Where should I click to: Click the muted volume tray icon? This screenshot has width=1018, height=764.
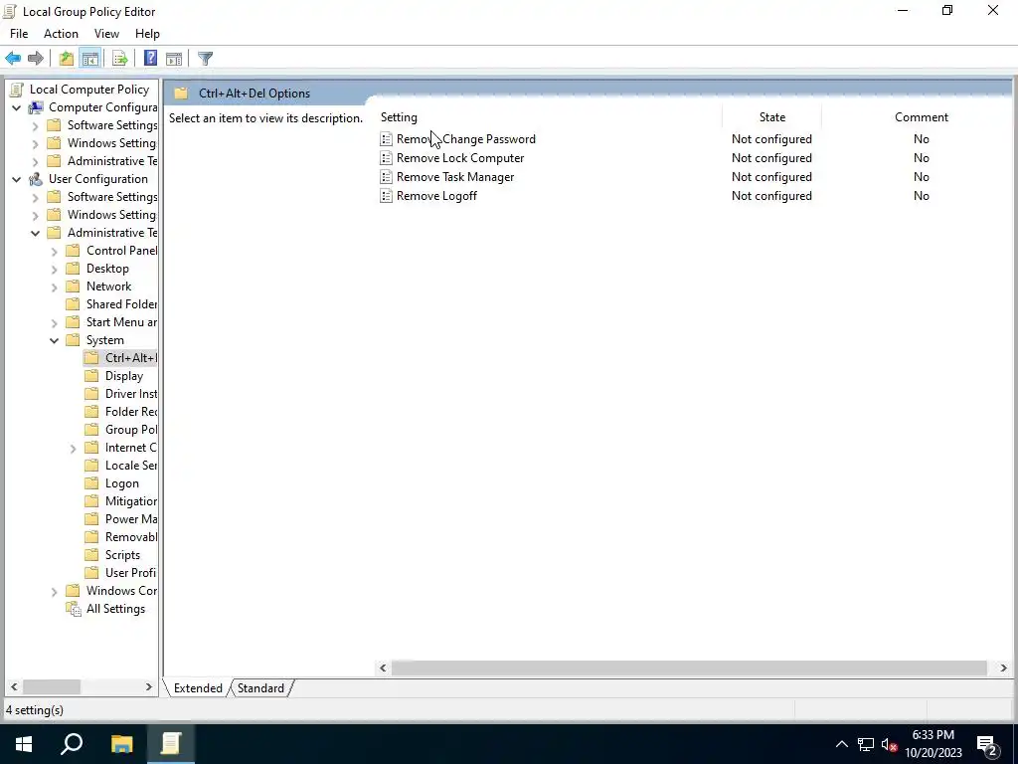point(889,744)
